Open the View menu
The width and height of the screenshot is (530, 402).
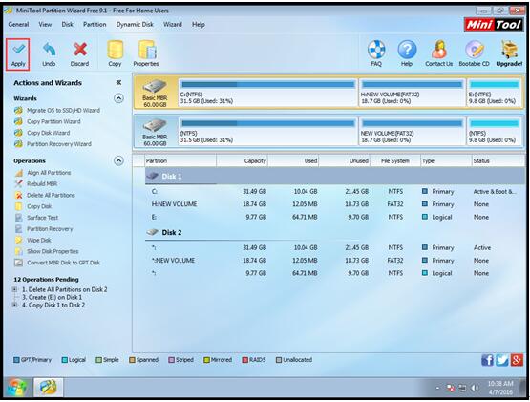tap(45, 24)
